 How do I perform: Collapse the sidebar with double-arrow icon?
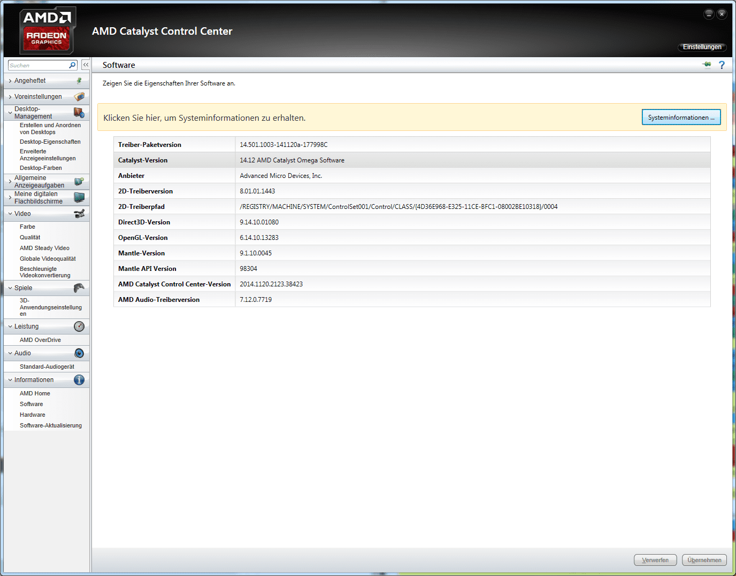click(86, 65)
